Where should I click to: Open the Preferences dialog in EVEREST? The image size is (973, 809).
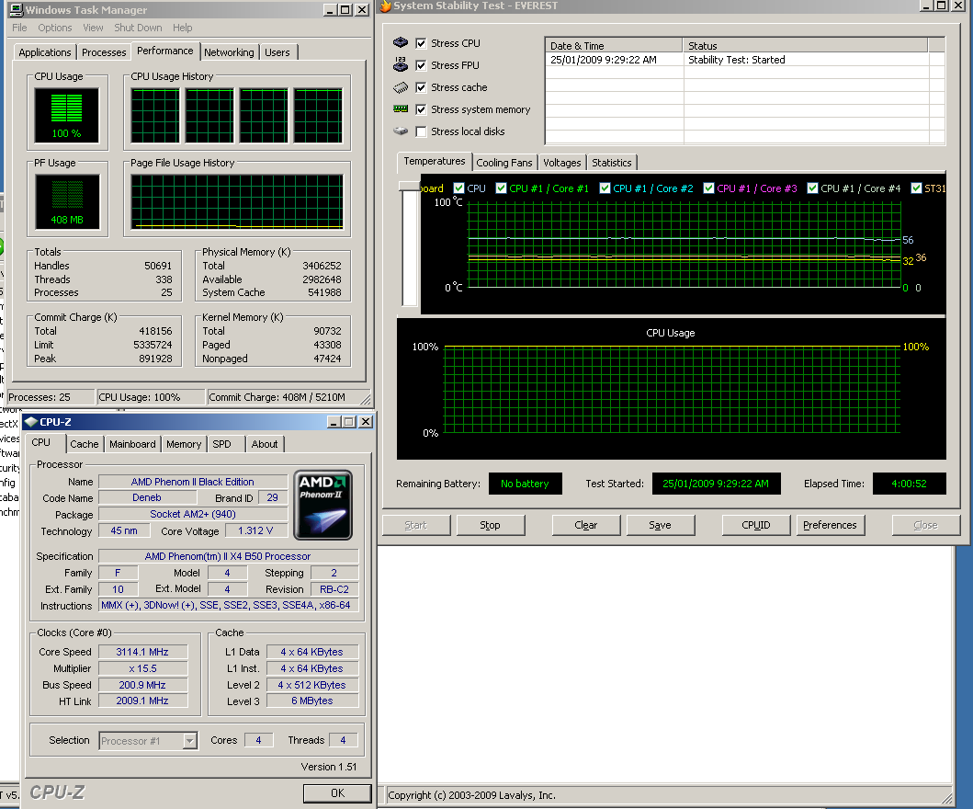point(831,525)
